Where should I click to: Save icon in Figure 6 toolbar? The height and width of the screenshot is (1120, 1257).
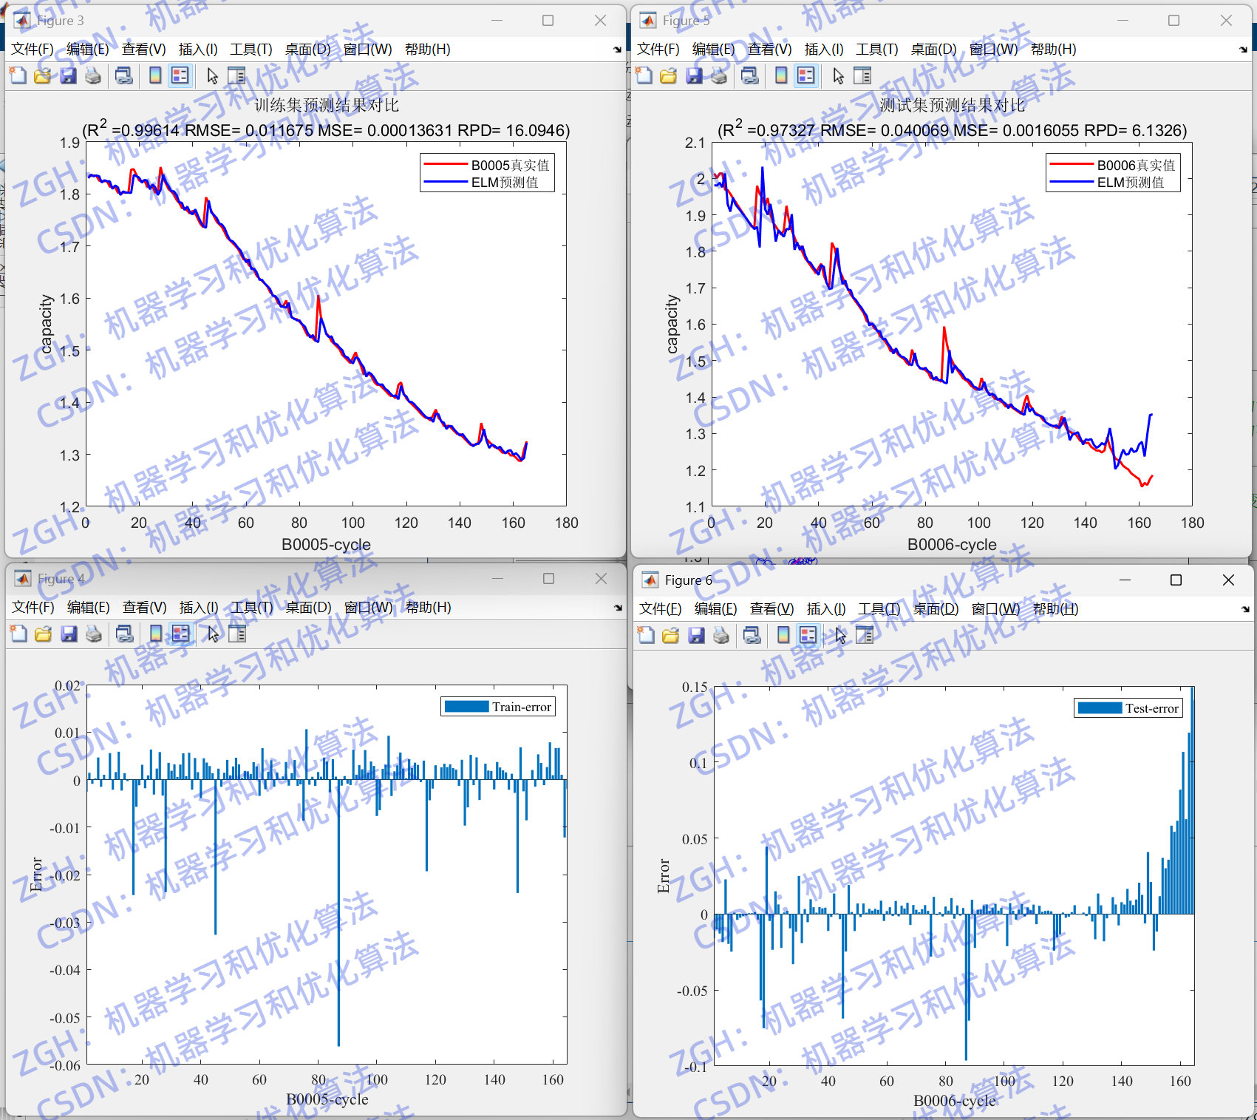pos(696,635)
